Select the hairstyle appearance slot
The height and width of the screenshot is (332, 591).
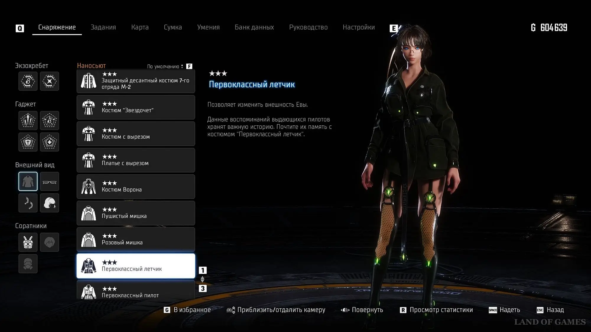coord(49,203)
